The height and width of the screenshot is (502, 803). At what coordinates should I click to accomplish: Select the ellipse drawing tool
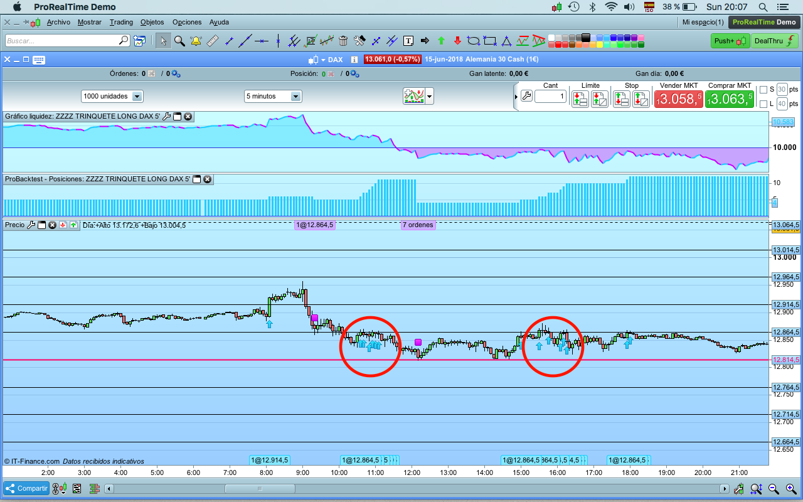(x=474, y=41)
